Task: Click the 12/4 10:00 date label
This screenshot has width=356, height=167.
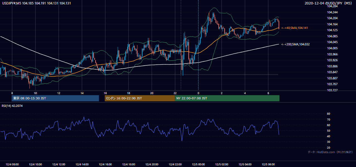Action: pyautogui.click(x=35, y=164)
